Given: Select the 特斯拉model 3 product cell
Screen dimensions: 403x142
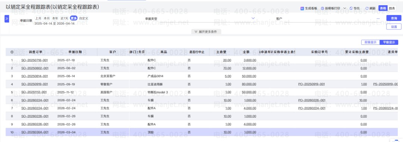Looking at the screenshot, I should coord(158,92).
